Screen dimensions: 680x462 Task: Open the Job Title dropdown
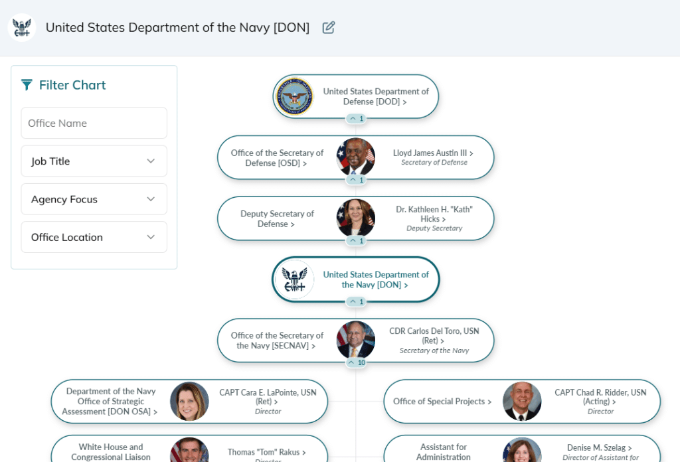coord(94,161)
